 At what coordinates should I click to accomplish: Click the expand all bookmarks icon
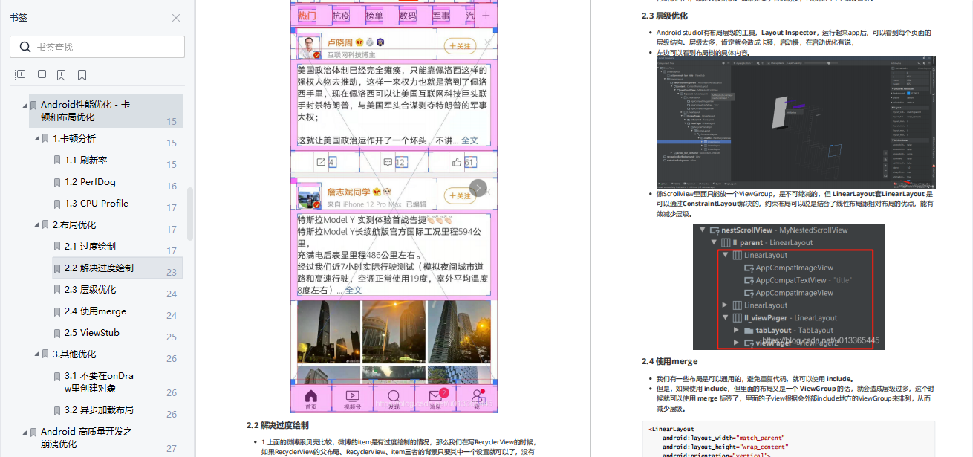tap(20, 75)
